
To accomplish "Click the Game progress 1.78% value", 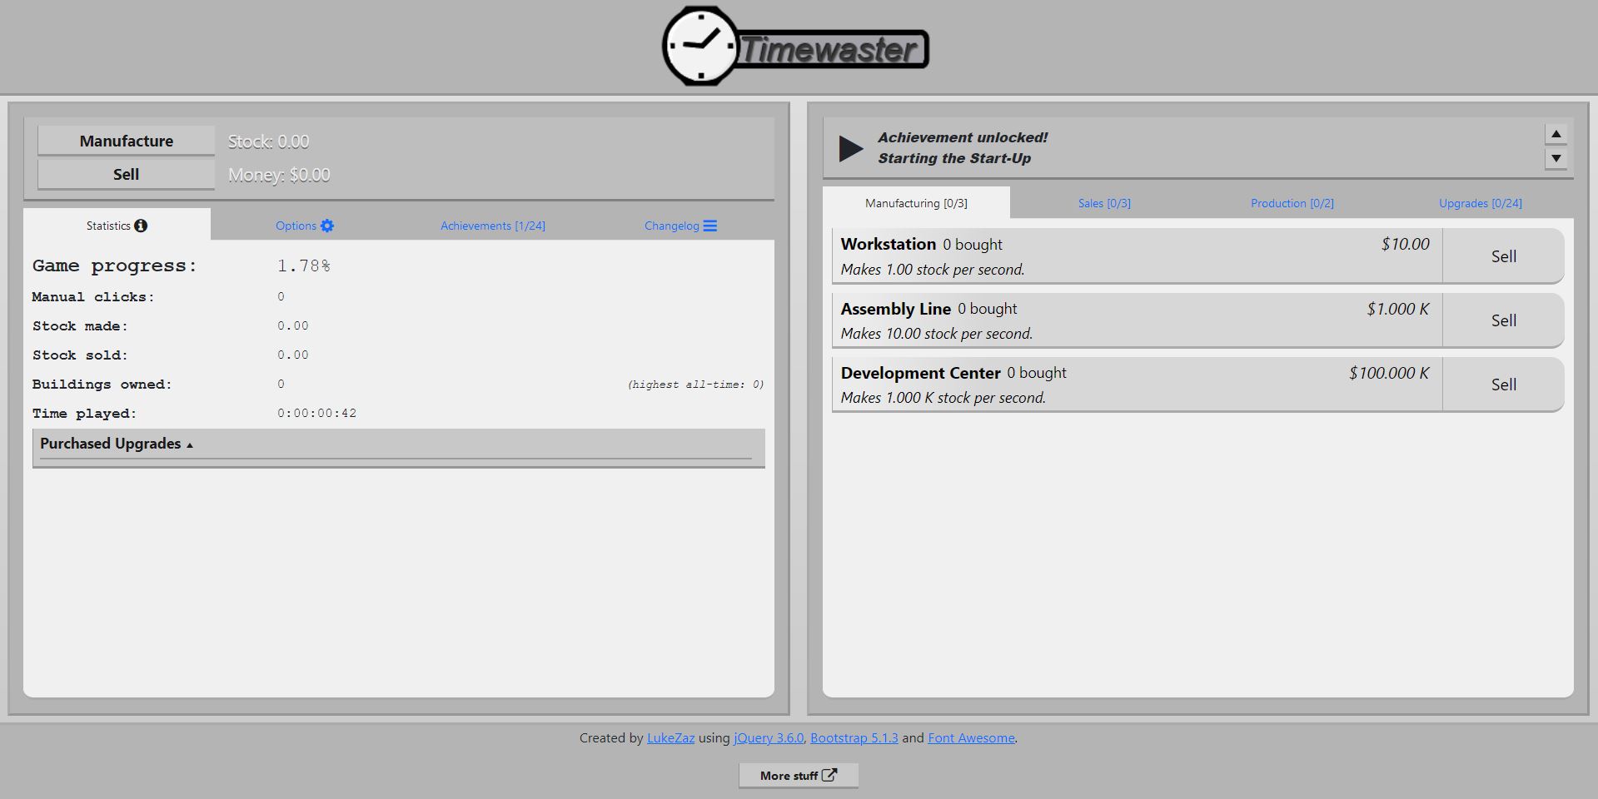I will click(x=303, y=266).
